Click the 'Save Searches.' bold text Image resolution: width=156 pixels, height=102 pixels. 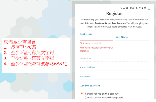pyautogui.click(x=119, y=23)
